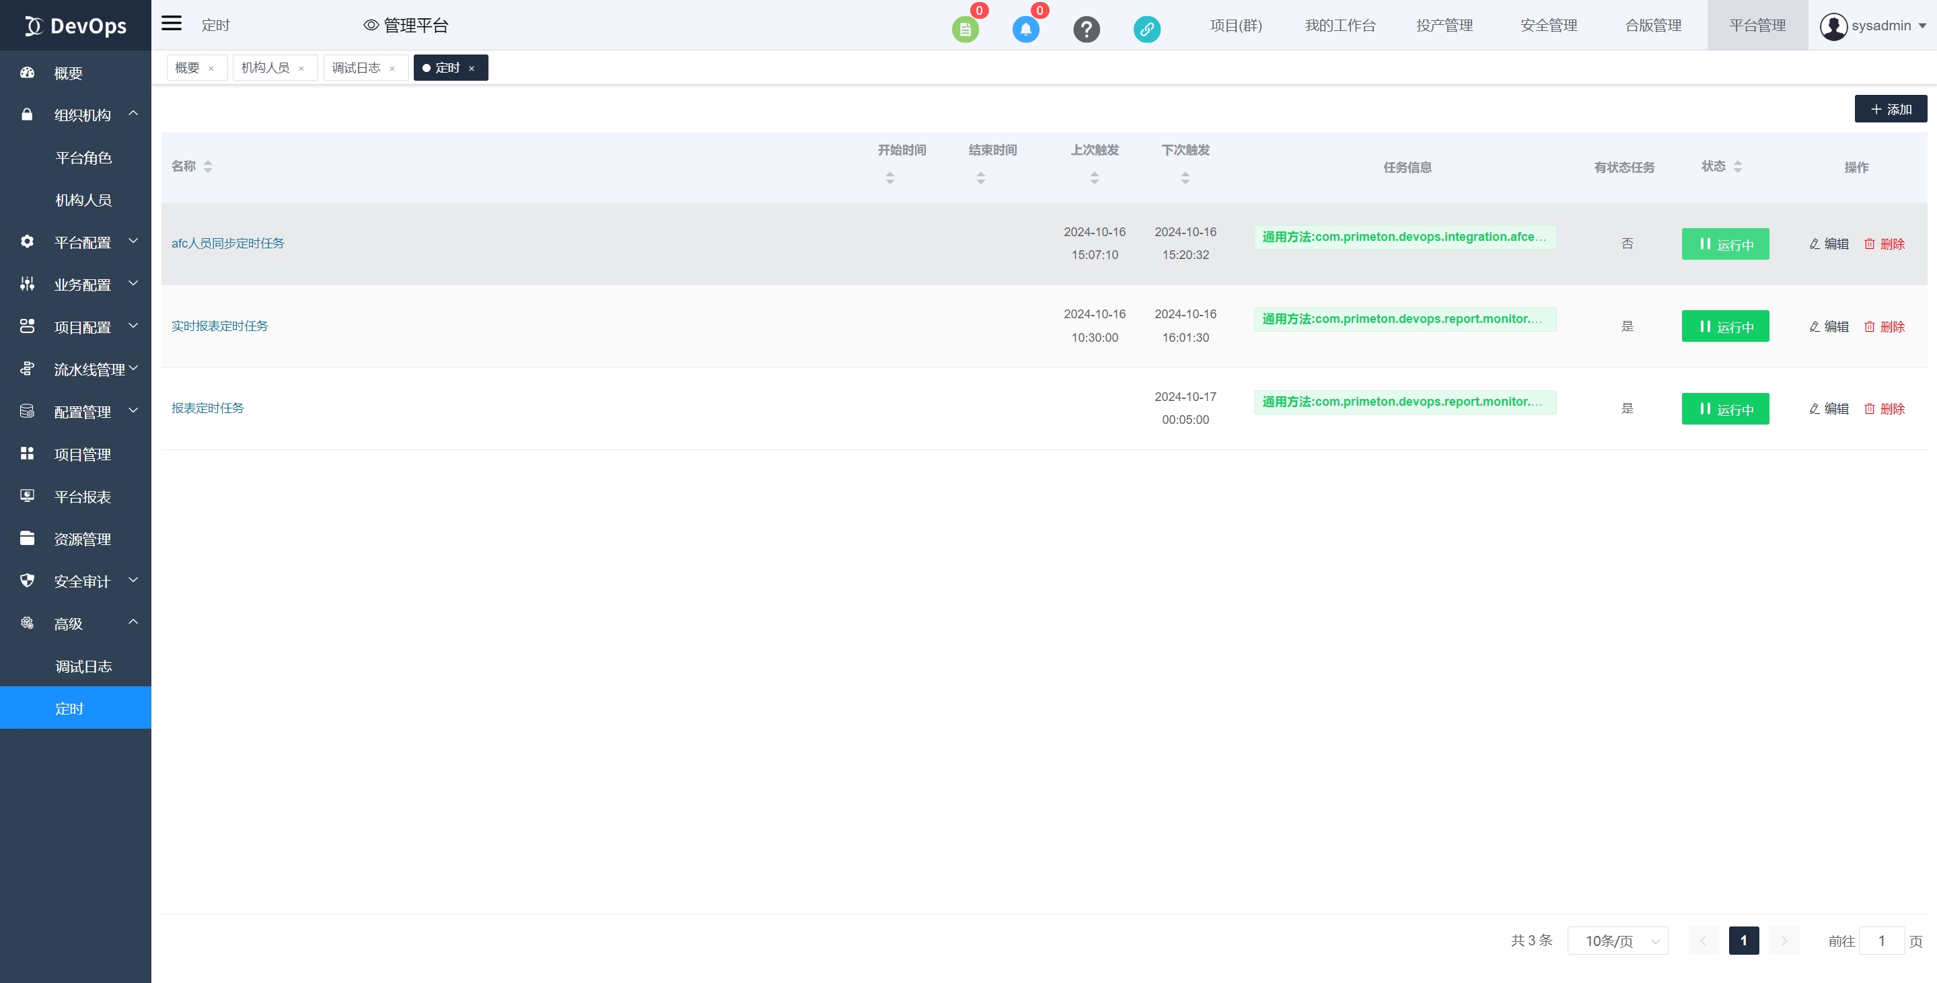Toggle 运行中 status for 报表定时任务

[1724, 408]
